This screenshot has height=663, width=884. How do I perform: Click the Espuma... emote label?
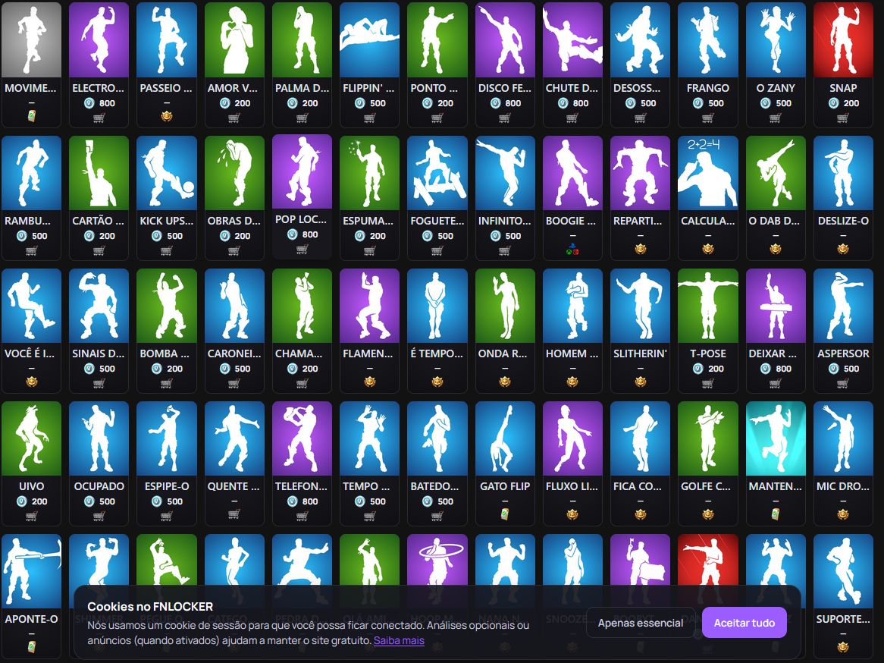pos(368,221)
